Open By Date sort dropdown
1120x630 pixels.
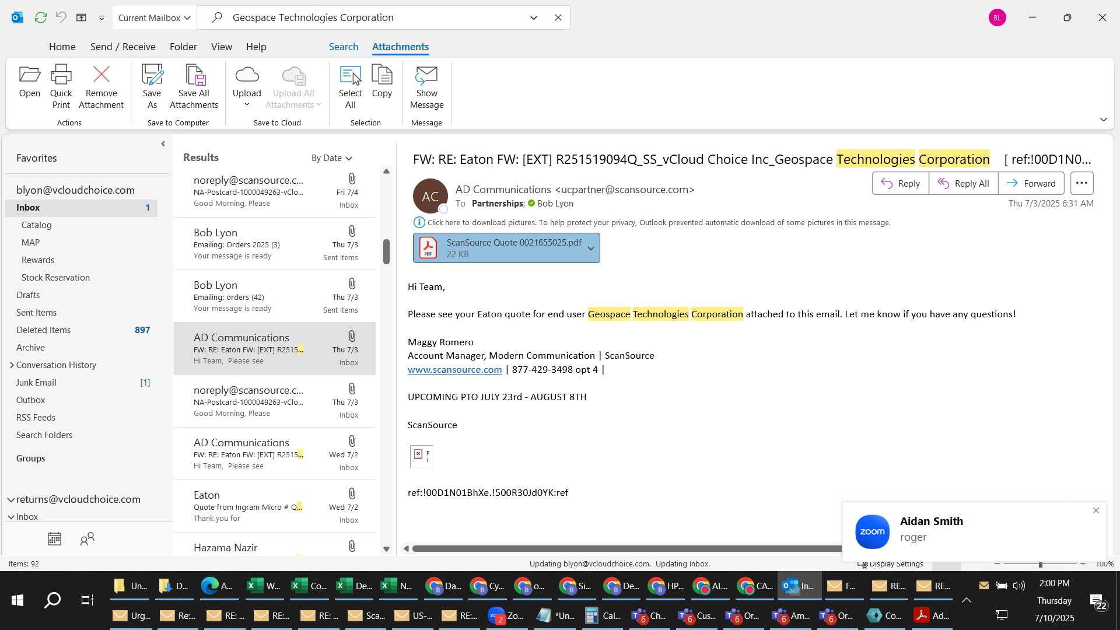point(331,158)
